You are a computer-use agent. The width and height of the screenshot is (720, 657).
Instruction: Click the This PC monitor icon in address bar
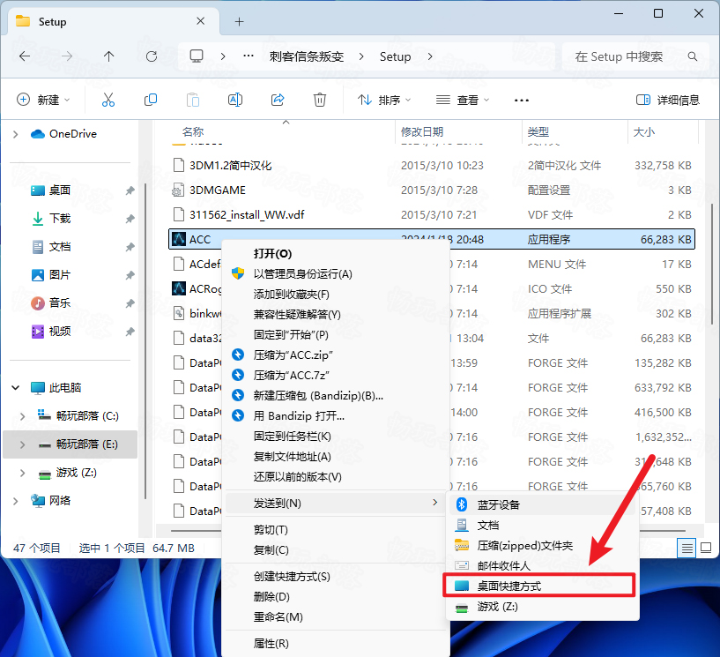[197, 56]
